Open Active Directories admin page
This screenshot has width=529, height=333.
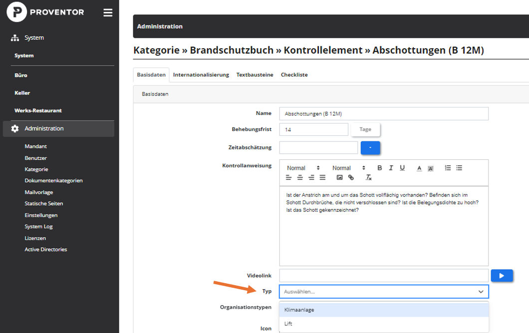point(46,249)
